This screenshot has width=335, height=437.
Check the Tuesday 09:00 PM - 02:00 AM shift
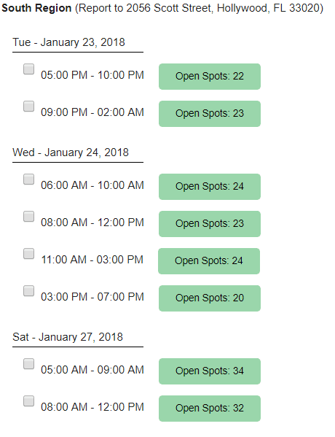[x=28, y=107]
